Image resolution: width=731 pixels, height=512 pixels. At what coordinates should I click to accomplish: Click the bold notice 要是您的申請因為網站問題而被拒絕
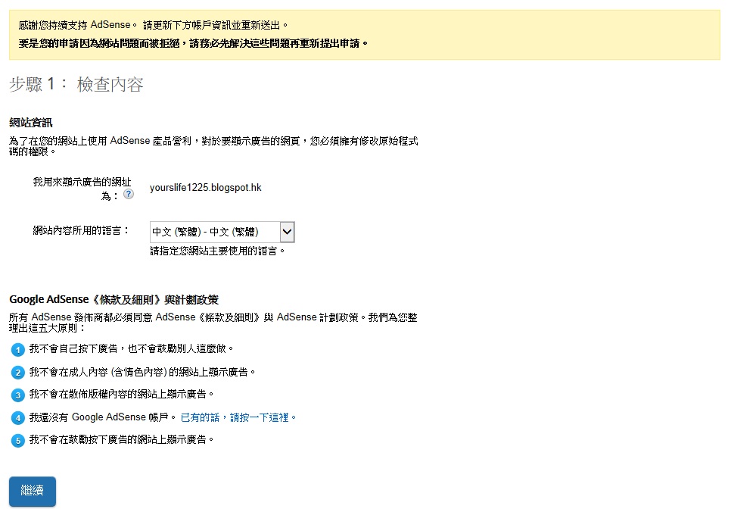[193, 43]
